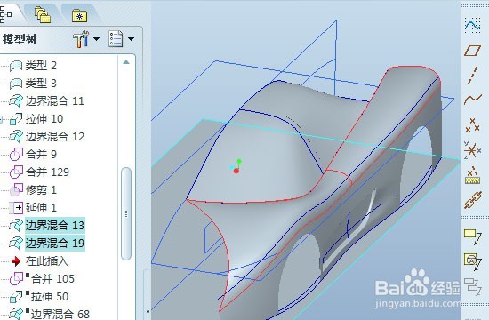Click the 延伸 1 extend icon

click(16, 208)
